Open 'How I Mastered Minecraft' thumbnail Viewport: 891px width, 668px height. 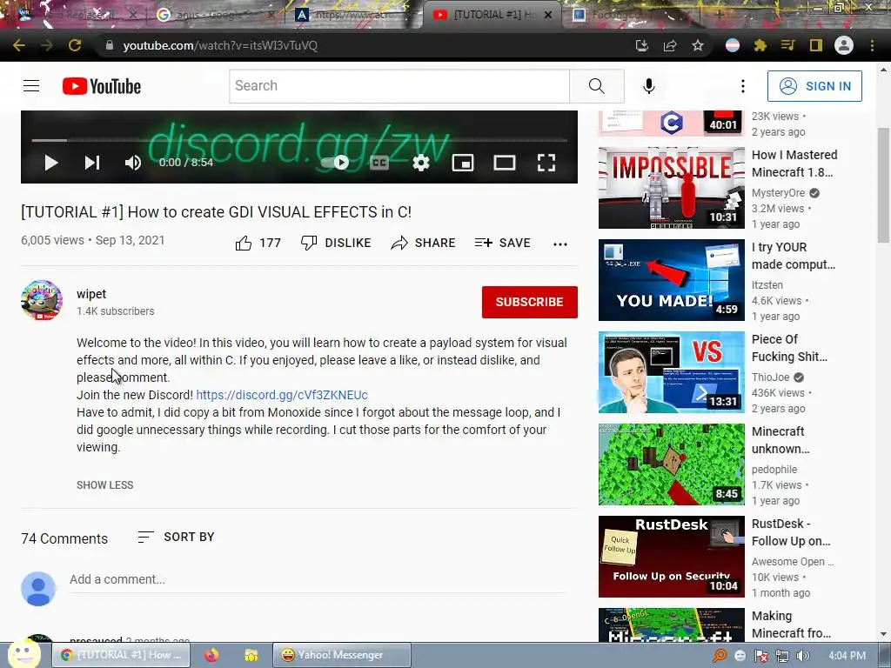click(671, 188)
